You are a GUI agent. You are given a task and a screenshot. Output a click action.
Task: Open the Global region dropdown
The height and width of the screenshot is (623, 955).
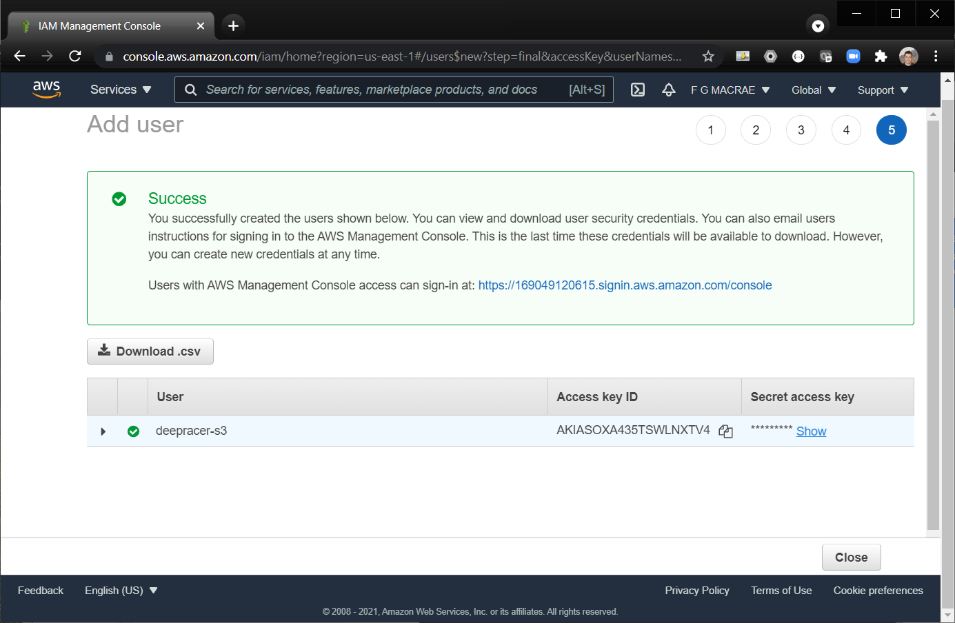coord(814,90)
